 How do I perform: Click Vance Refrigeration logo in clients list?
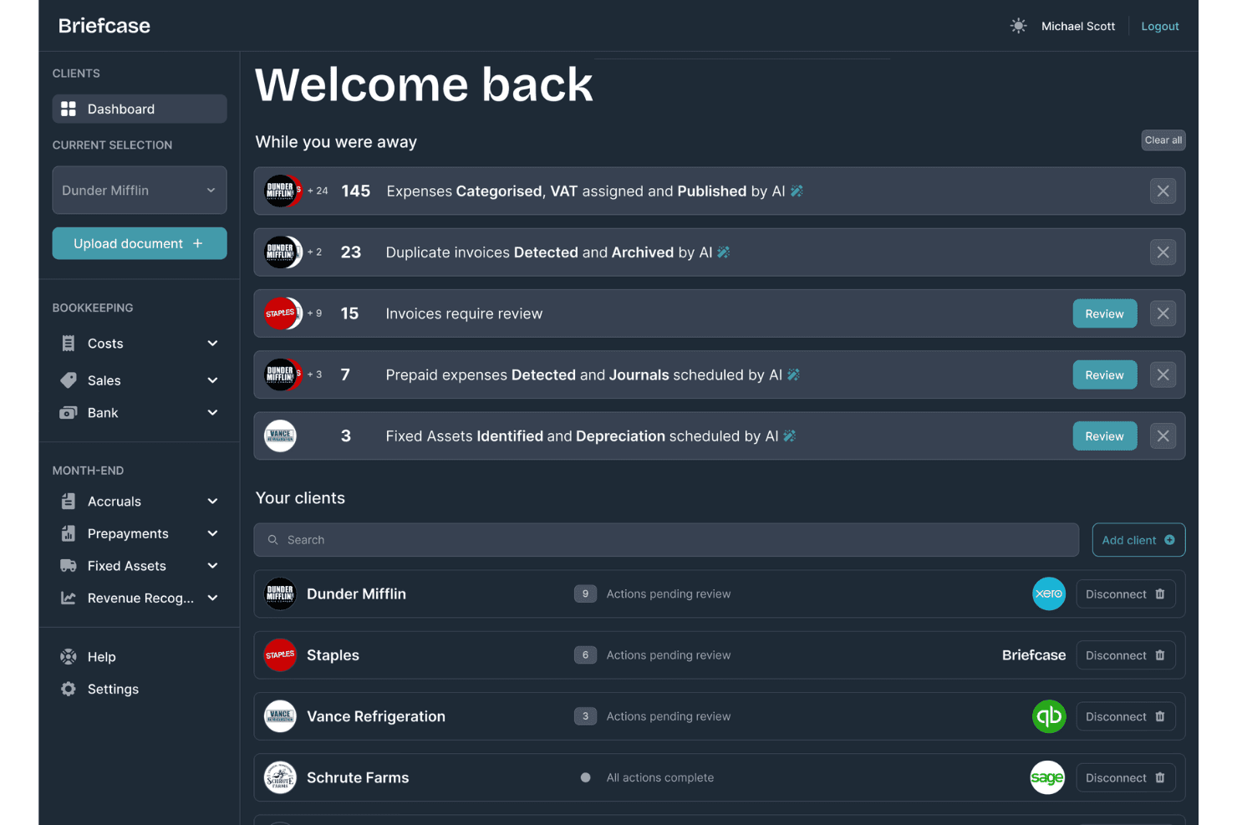(x=280, y=716)
